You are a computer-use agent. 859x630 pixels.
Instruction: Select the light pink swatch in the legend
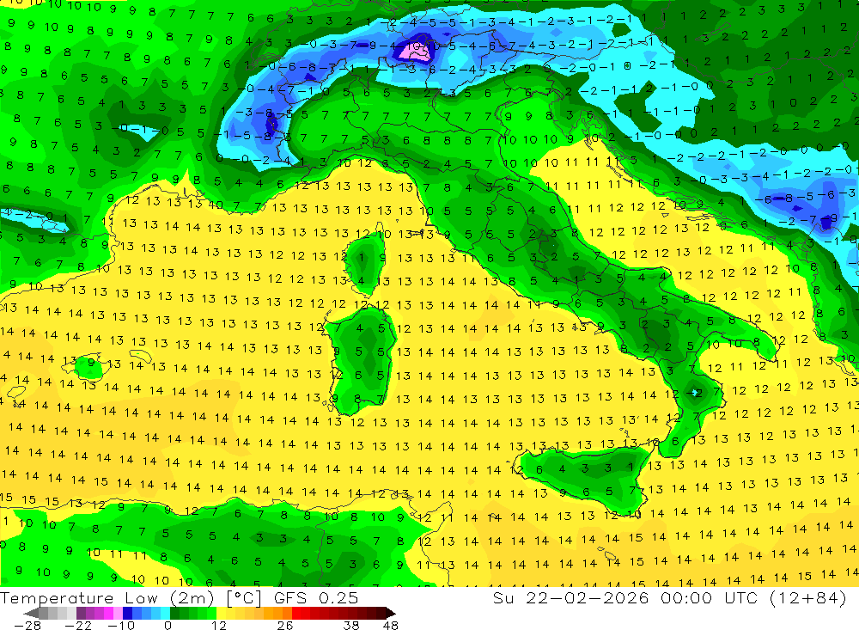[118, 613]
